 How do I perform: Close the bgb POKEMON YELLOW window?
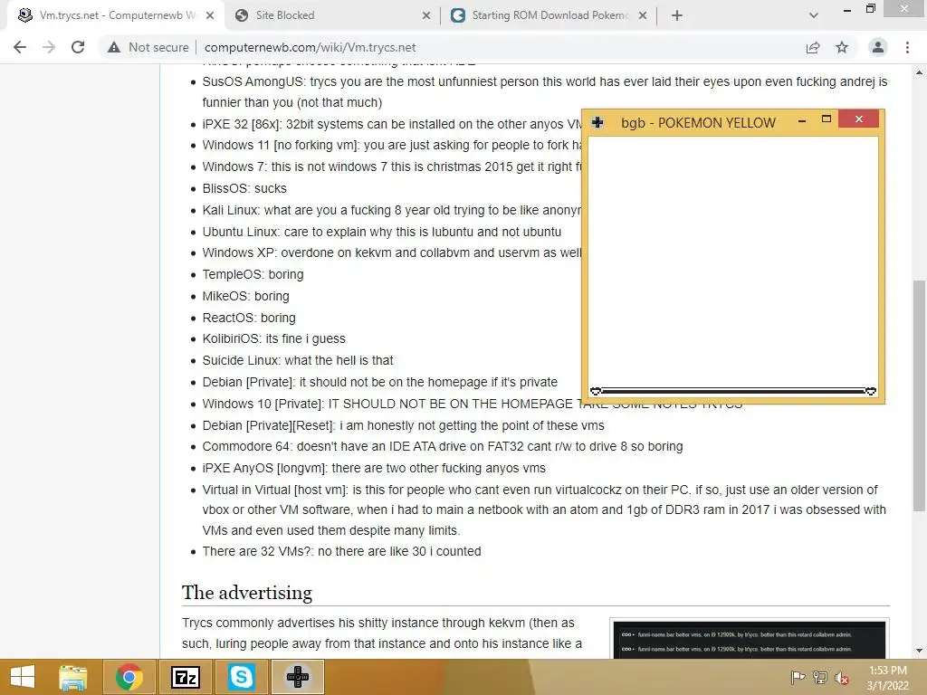coord(858,119)
